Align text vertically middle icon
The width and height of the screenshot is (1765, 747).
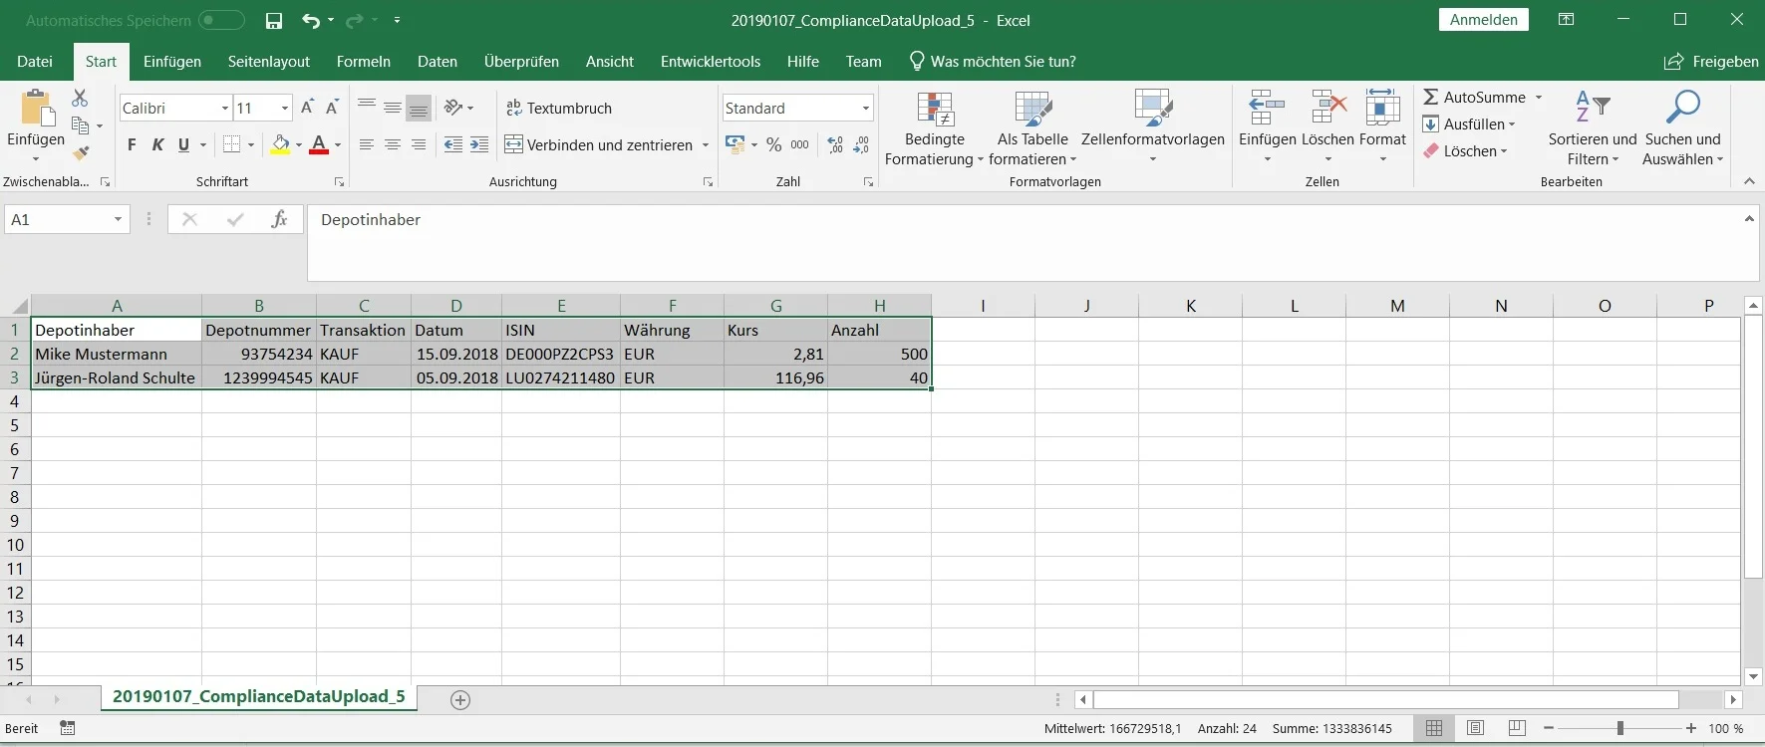click(393, 108)
